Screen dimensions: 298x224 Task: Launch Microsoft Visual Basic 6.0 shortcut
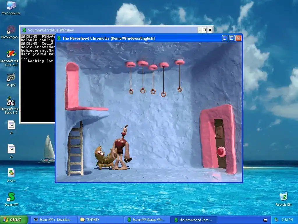pyautogui.click(x=11, y=105)
